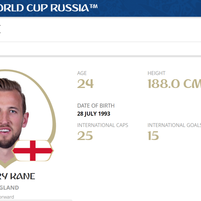Click the England flag badge
The image size is (201, 201).
(x=33, y=151)
